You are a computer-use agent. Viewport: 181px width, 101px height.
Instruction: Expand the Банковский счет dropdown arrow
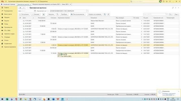[x=87, y=11]
